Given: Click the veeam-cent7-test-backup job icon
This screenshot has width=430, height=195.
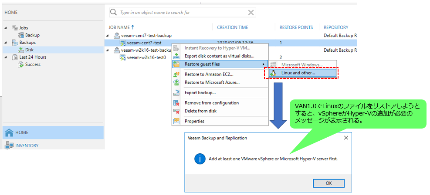Looking at the screenshot, I should pyautogui.click(x=117, y=36).
